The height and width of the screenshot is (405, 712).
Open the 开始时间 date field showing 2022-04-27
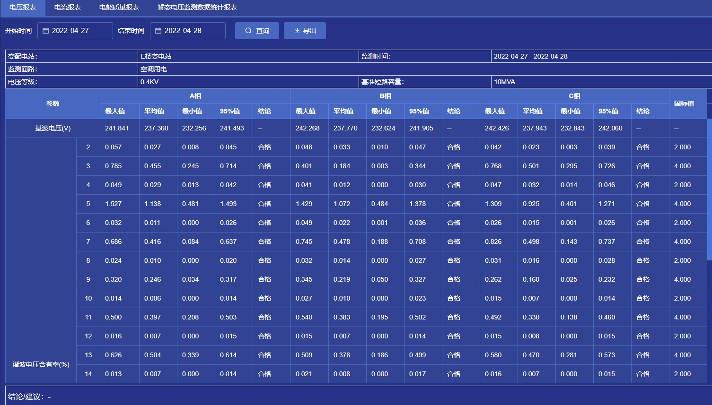75,31
